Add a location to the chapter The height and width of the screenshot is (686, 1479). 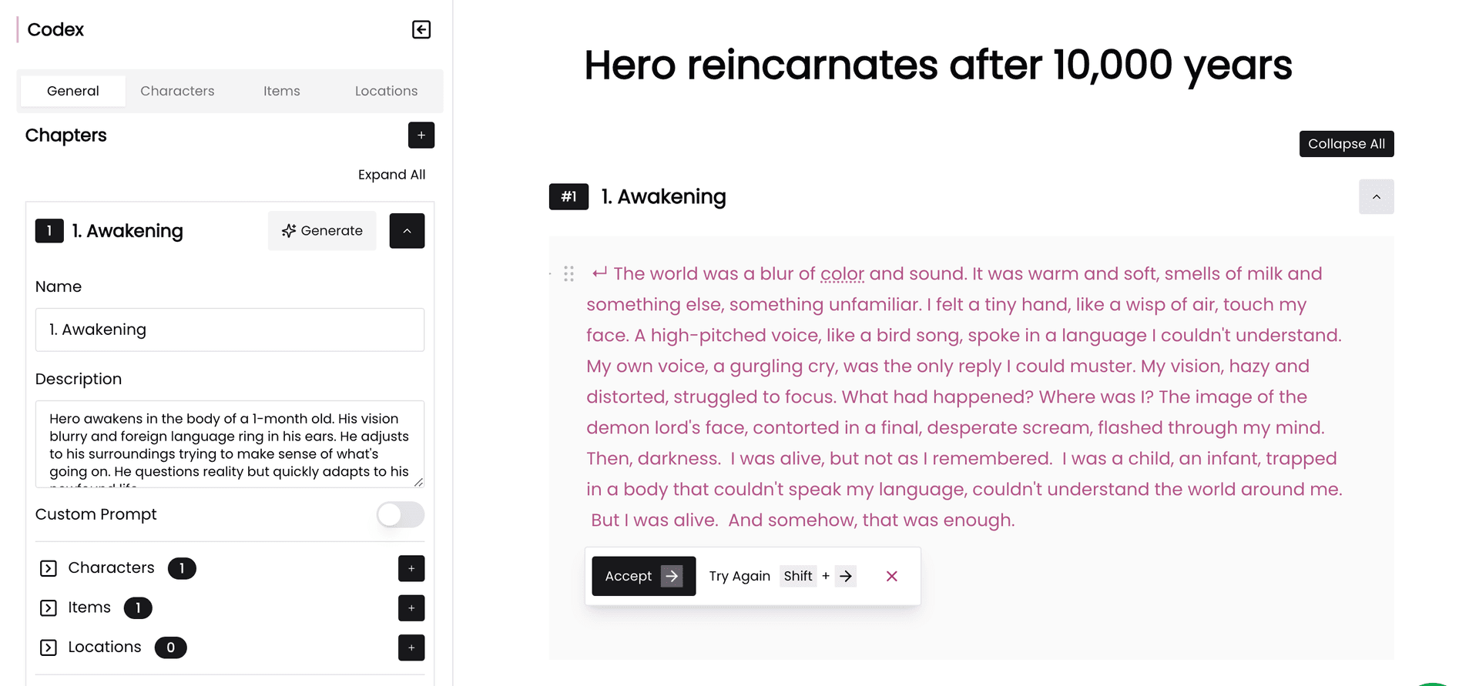tap(411, 648)
